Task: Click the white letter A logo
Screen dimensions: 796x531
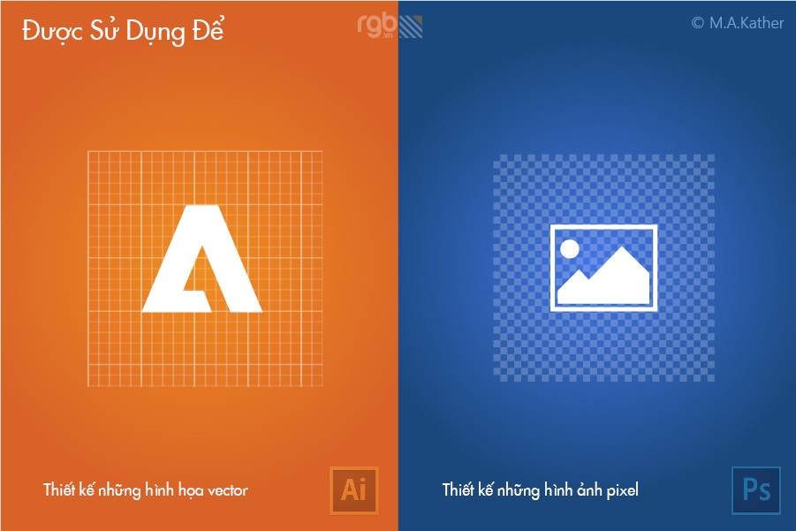Action: click(x=202, y=258)
